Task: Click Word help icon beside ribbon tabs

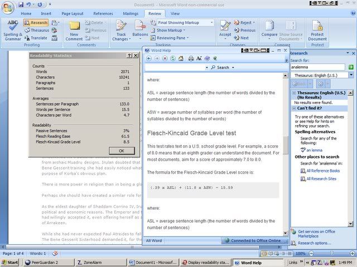Action: tap(353, 13)
